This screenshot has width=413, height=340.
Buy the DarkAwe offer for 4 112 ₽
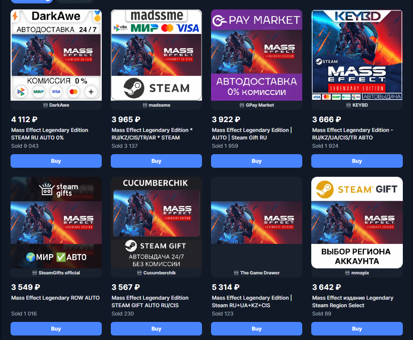tap(56, 161)
